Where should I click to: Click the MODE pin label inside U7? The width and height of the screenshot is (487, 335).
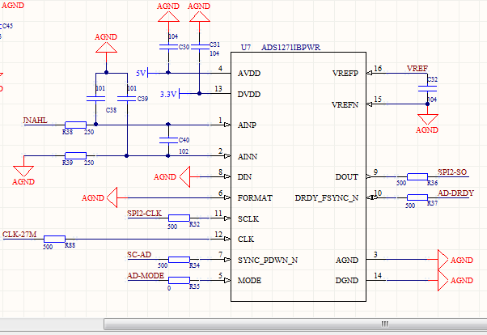249,281
